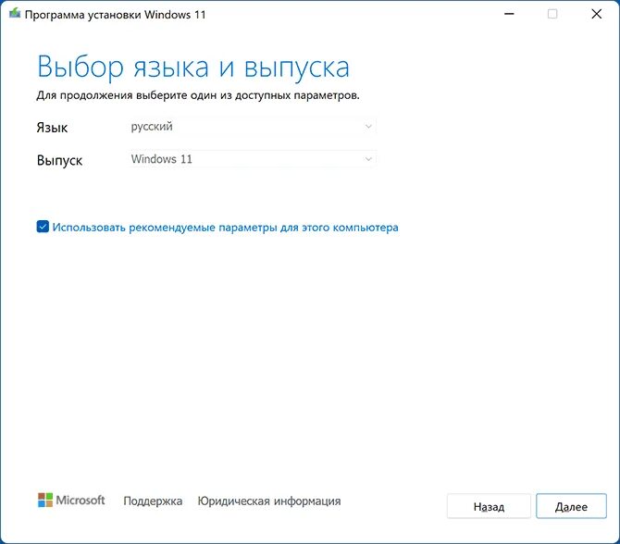The height and width of the screenshot is (544, 620).
Task: Click the recommended options label text
Action: (x=226, y=228)
